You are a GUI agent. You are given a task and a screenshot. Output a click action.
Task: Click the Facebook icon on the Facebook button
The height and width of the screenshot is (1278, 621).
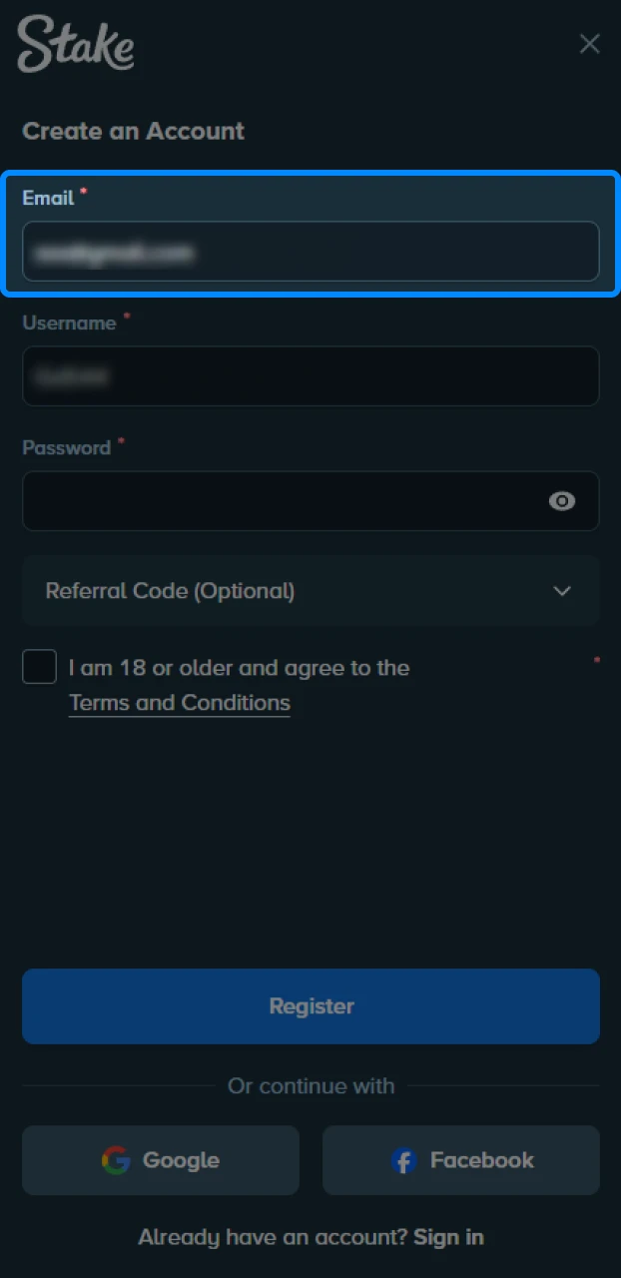[x=403, y=1161]
